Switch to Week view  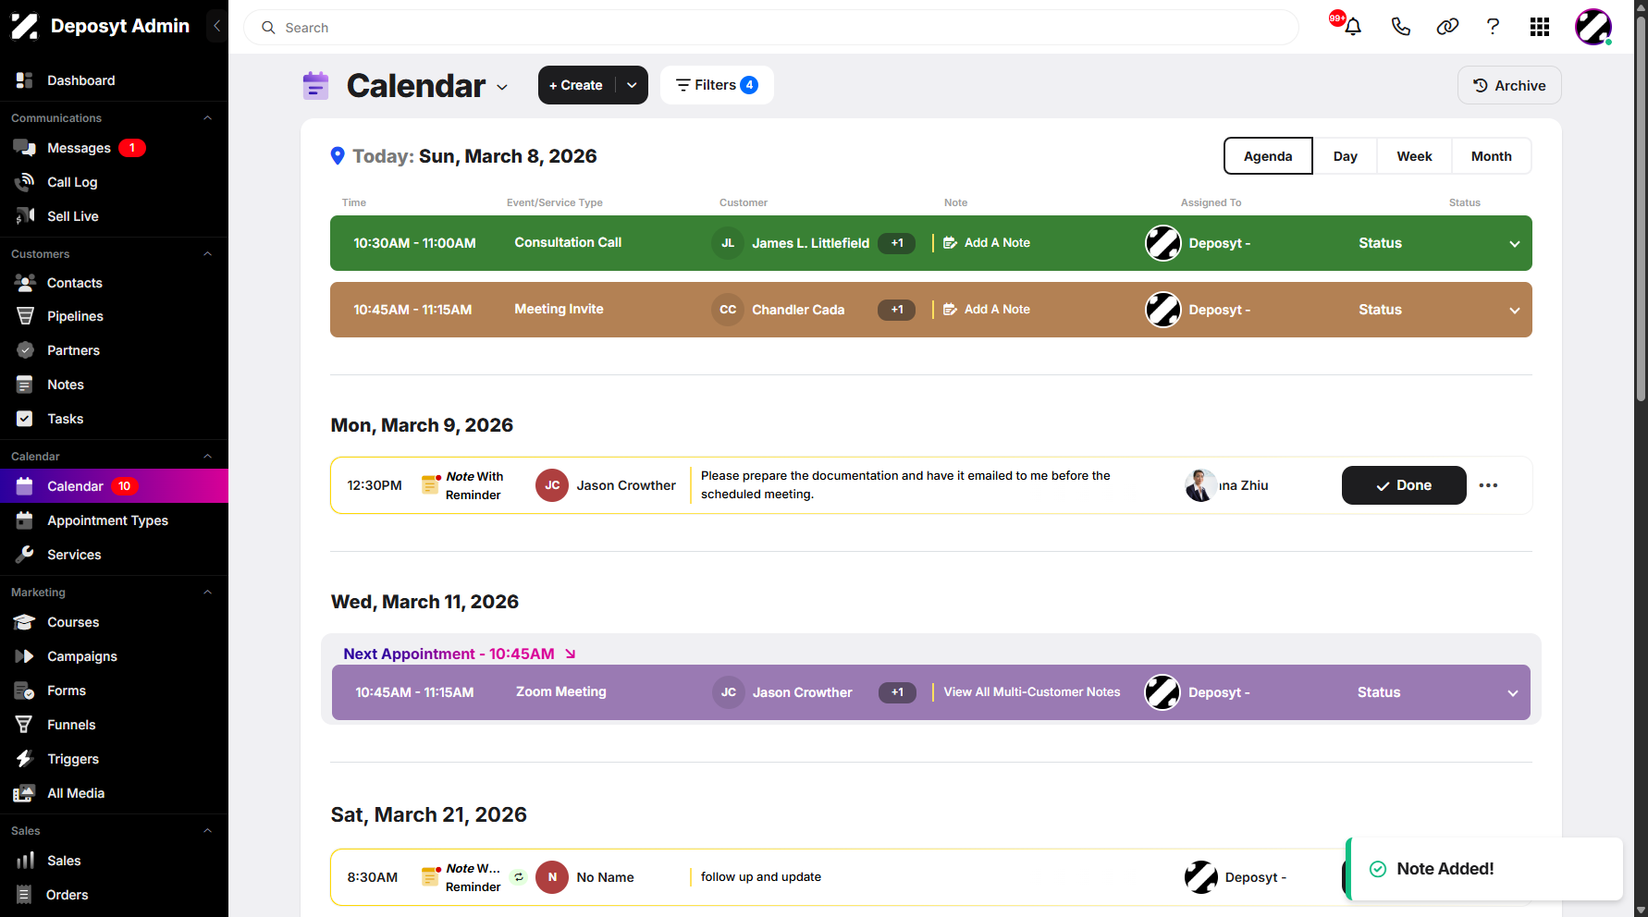tap(1414, 156)
